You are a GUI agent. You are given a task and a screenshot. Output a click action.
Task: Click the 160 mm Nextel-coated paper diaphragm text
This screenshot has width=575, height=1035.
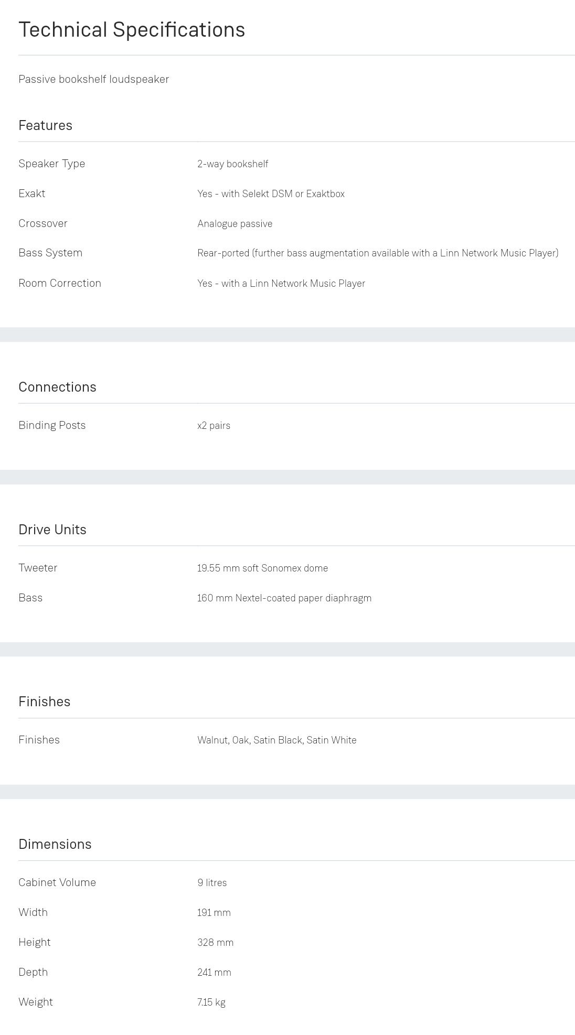click(284, 598)
